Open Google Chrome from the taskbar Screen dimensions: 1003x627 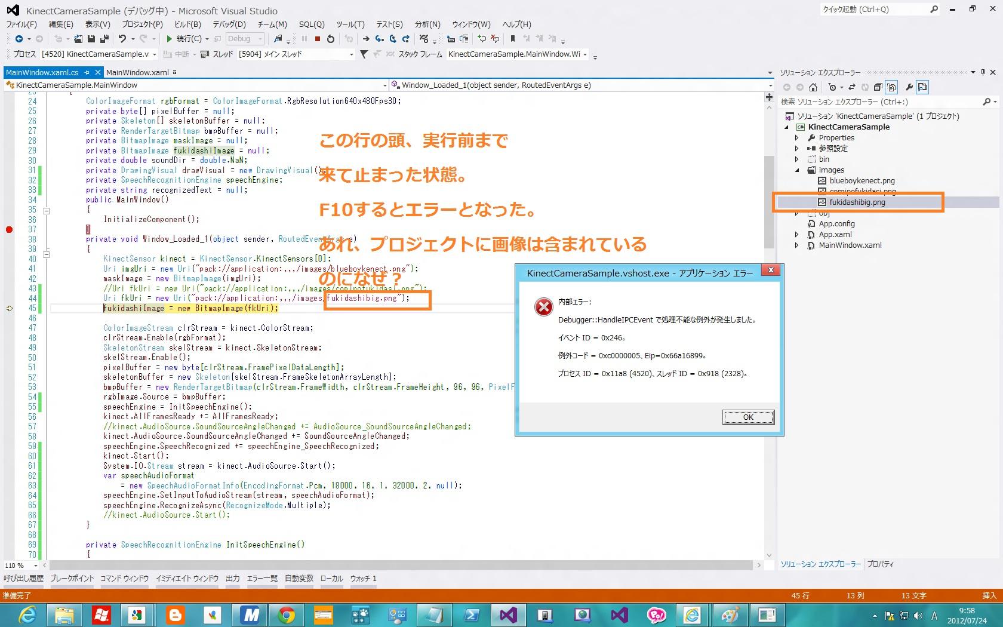click(x=287, y=614)
